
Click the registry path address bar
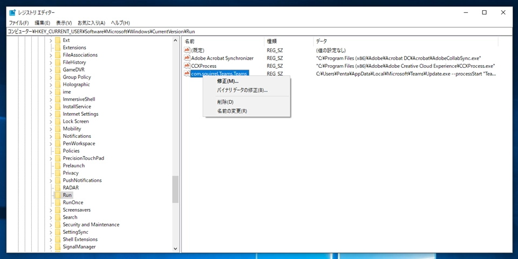click(259, 32)
